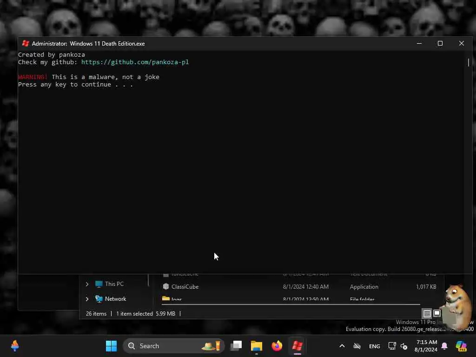Open network status tray icon
Viewport: 476px width, 357px height.
coord(392,346)
